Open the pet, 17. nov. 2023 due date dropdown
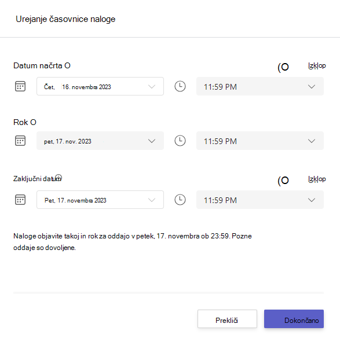The image size is (340, 342). (x=100, y=141)
